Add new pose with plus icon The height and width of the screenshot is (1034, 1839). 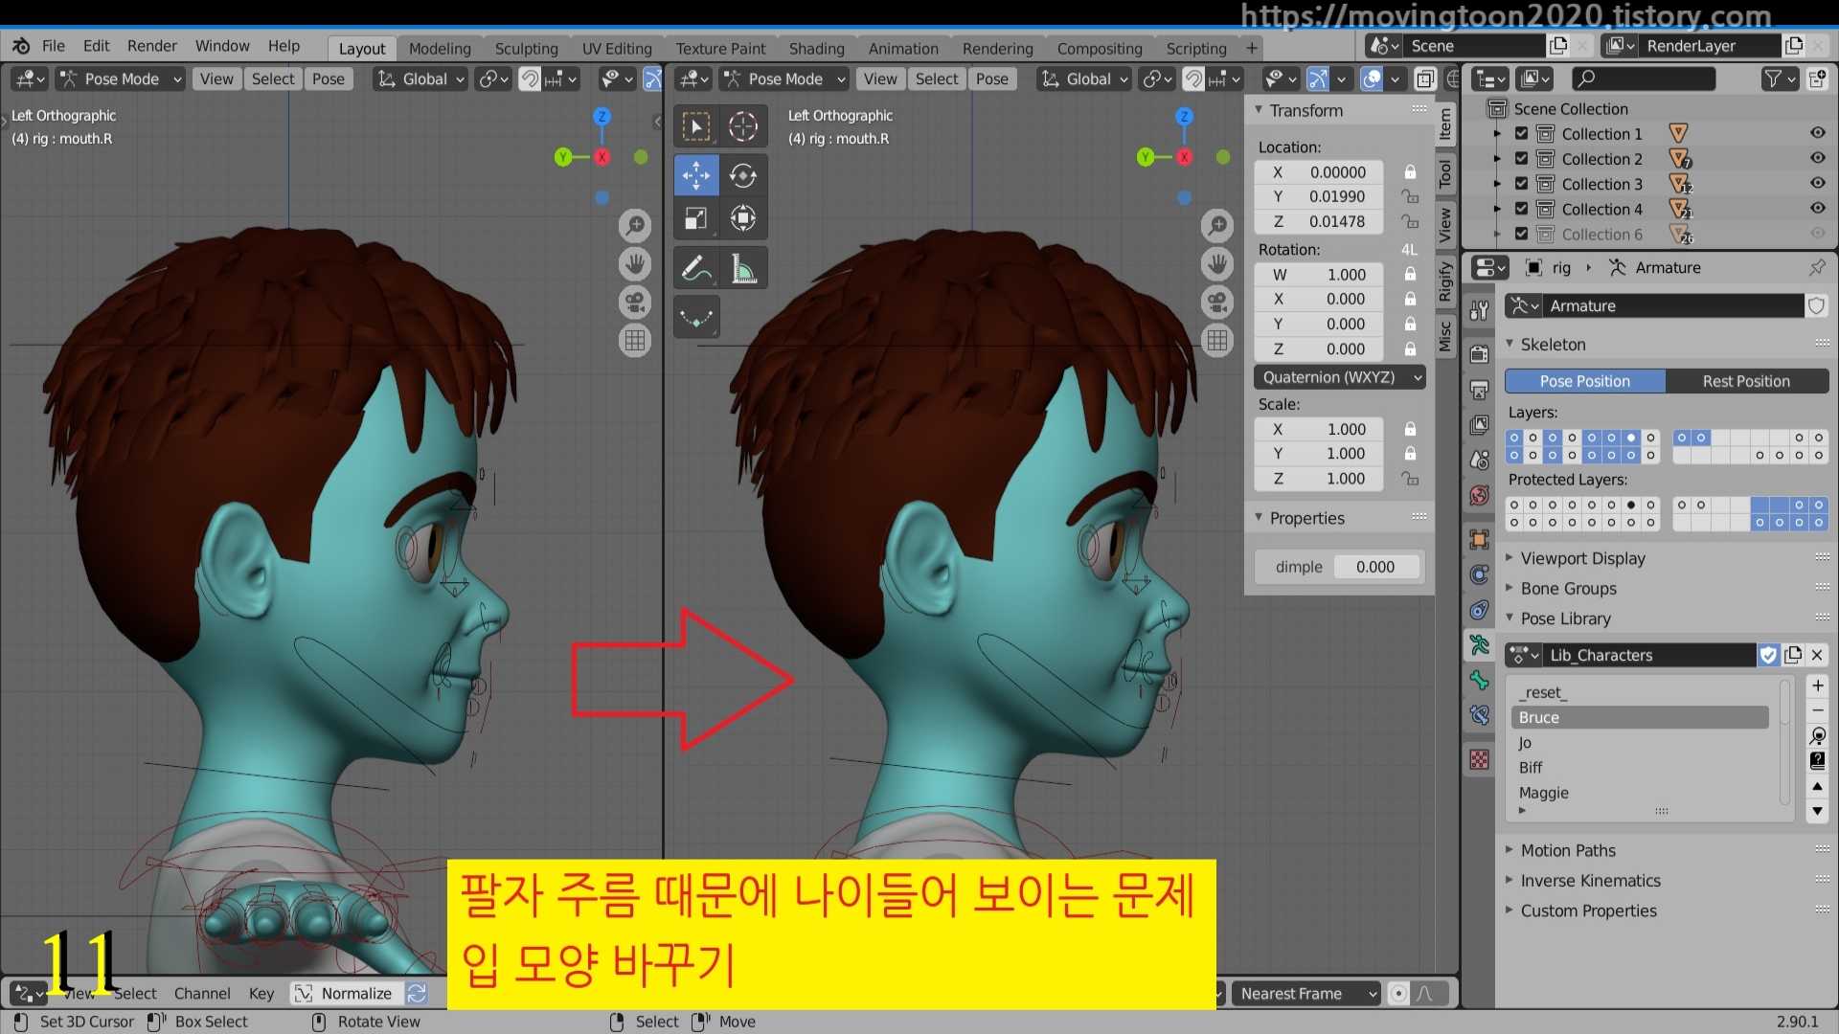point(1817,686)
